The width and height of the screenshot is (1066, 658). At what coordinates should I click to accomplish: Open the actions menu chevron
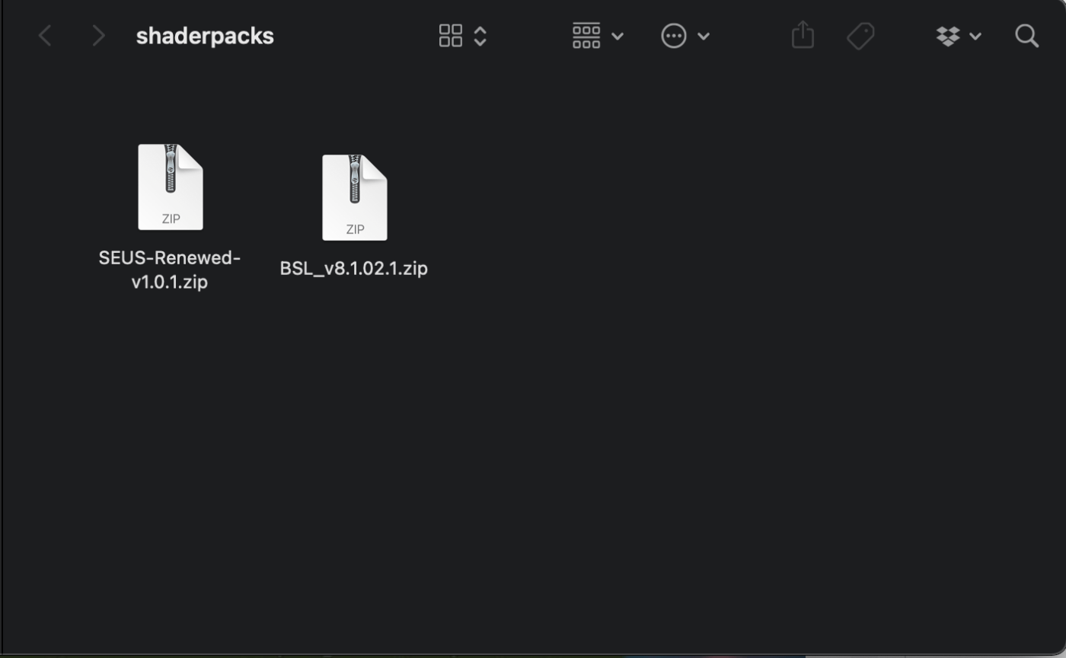point(704,36)
